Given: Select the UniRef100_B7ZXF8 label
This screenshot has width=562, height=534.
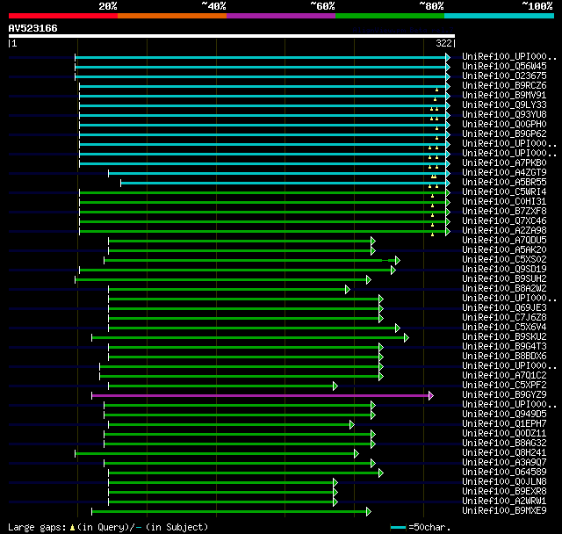Looking at the screenshot, I should pos(504,212).
